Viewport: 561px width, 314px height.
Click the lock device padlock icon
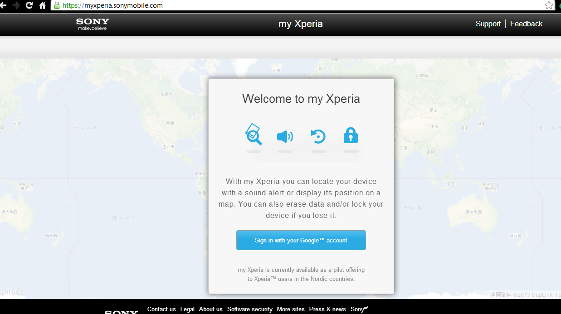[x=351, y=135]
